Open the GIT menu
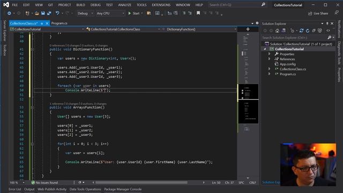The height and width of the screenshot is (193, 343). [x=50, y=5]
